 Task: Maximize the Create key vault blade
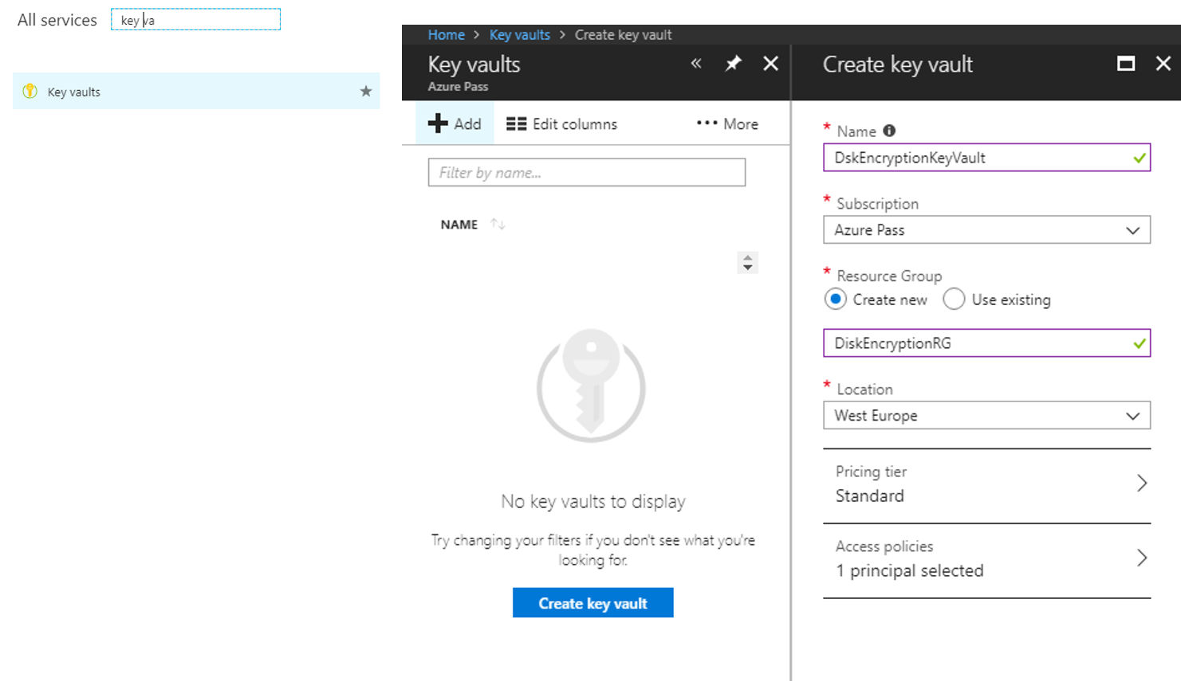[x=1126, y=64]
